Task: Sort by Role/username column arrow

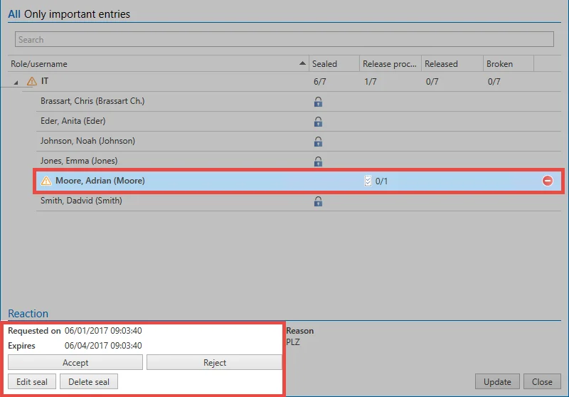Action: (x=302, y=63)
